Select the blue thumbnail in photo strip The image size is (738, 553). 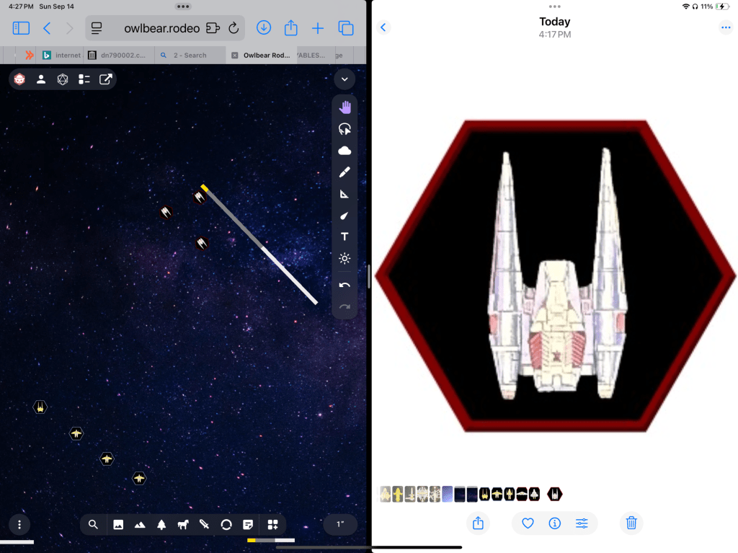pos(447,494)
